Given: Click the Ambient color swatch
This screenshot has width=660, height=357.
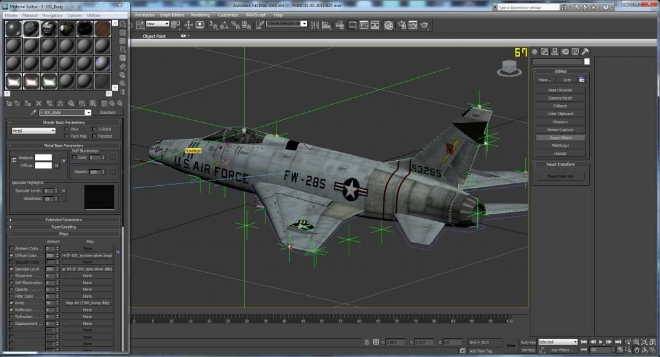Looking at the screenshot, I should pyautogui.click(x=43, y=158).
